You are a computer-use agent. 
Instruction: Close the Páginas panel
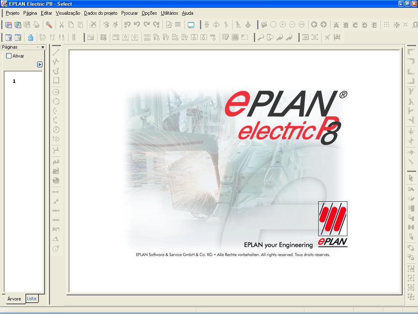tap(43, 47)
